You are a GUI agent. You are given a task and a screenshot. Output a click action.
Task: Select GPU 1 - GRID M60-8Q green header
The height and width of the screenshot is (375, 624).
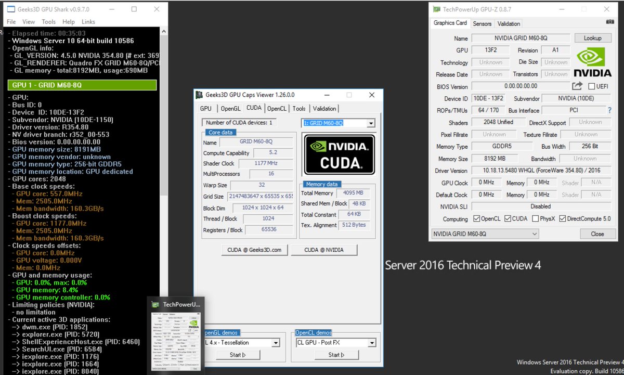pos(83,85)
